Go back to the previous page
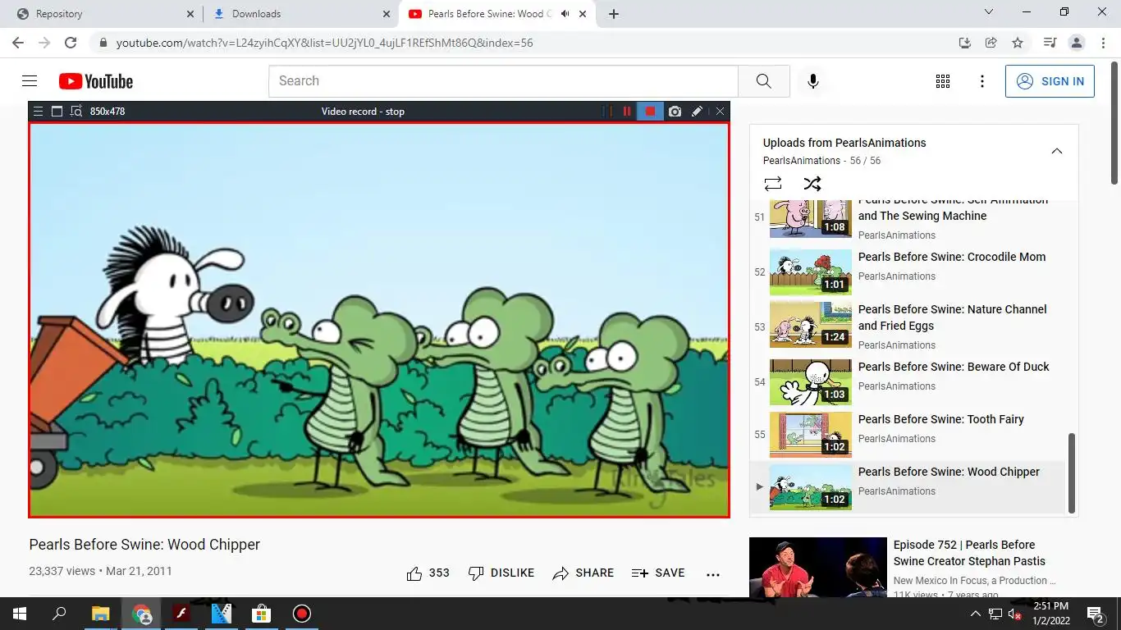This screenshot has width=1121, height=630. (18, 43)
